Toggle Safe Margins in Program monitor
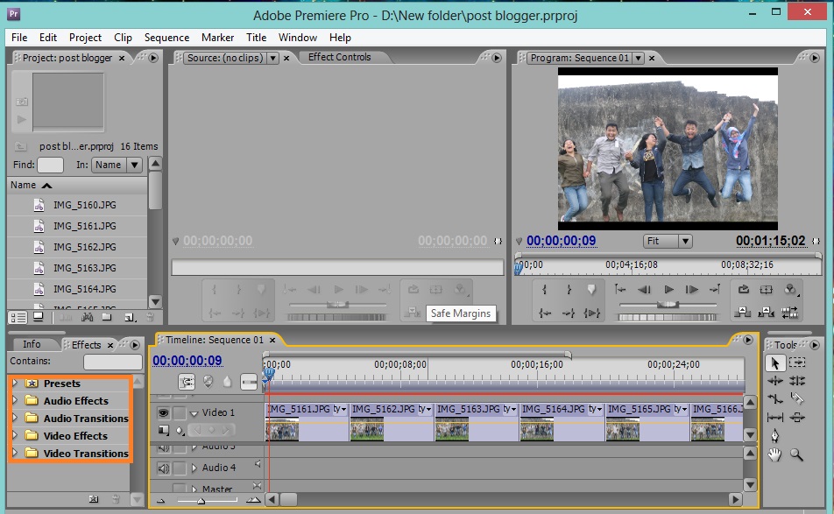 pyautogui.click(x=766, y=290)
